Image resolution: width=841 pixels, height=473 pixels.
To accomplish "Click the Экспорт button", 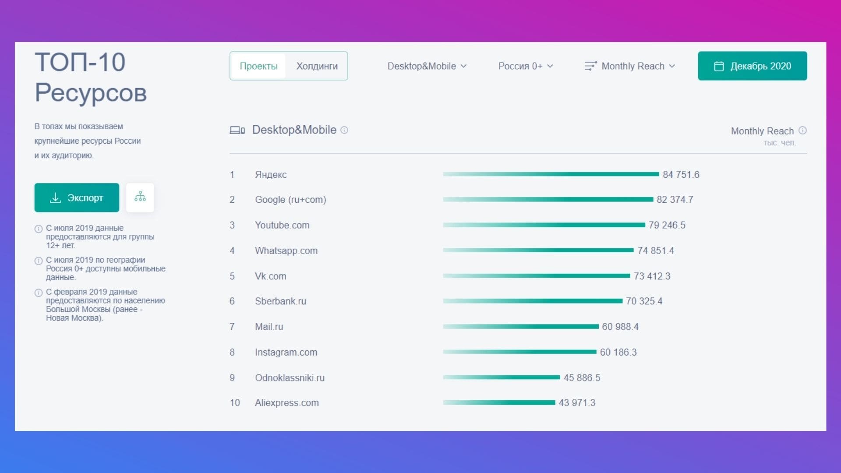I will [x=77, y=198].
